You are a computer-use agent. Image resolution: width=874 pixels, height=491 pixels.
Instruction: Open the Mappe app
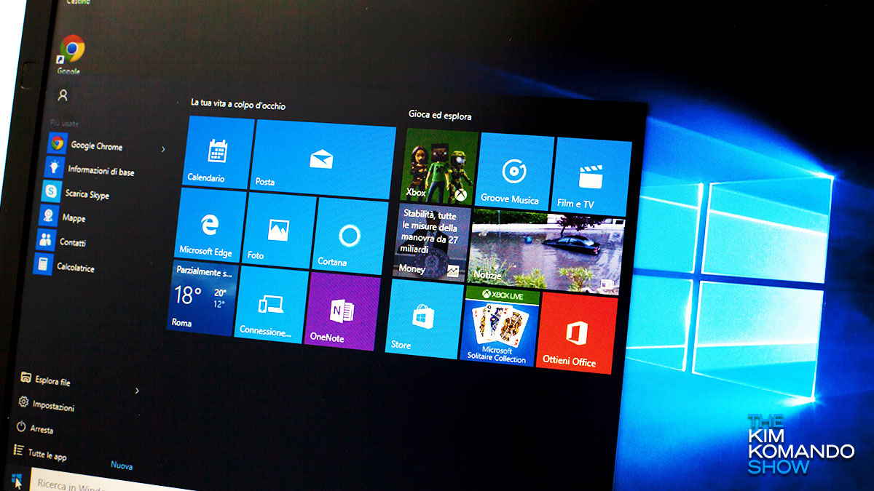pos(63,217)
